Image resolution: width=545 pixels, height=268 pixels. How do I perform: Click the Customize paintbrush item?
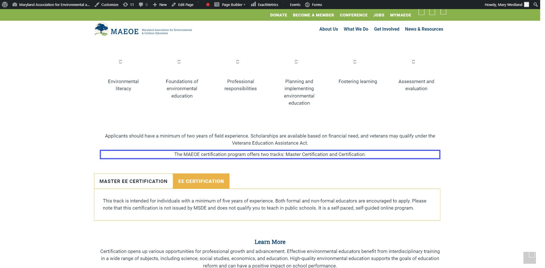pyautogui.click(x=106, y=5)
